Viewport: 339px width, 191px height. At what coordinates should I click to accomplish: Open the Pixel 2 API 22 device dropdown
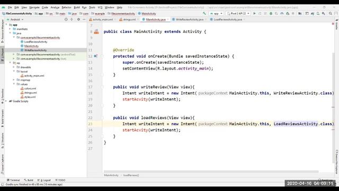click(x=238, y=13)
